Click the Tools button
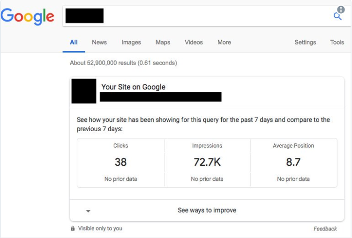Screen dimensions: 352x238 [x=337, y=42]
